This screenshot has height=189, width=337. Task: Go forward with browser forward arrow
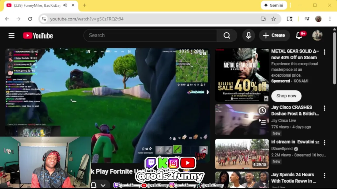point(18,19)
